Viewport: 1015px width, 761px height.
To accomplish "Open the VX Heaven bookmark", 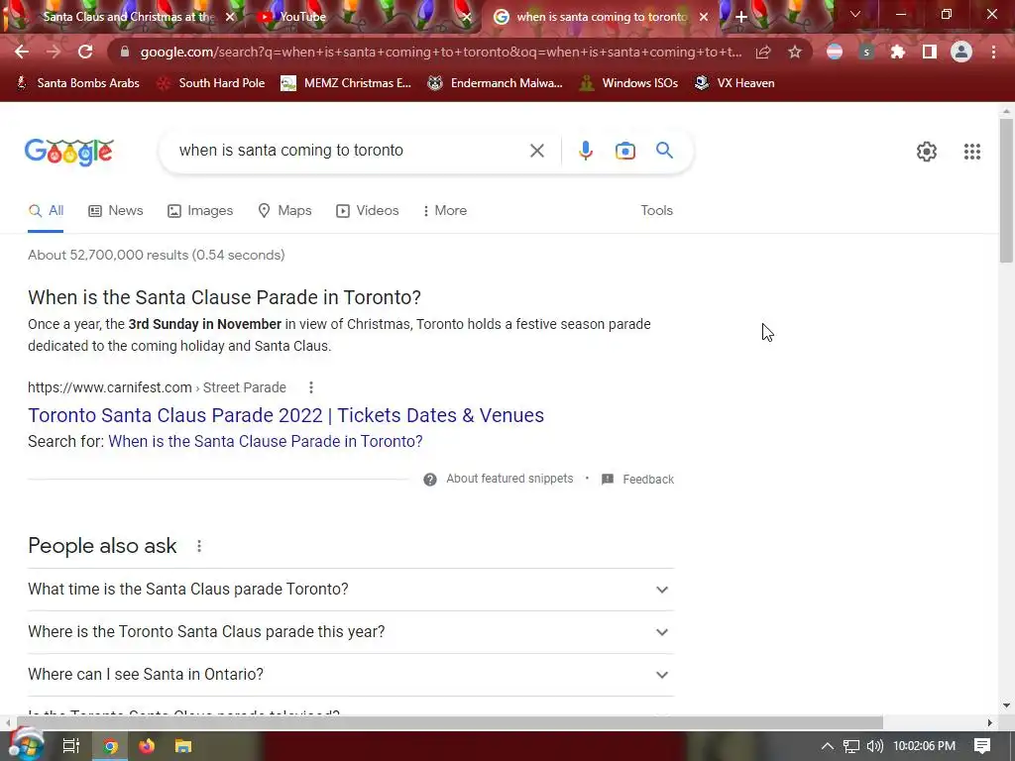I will point(734,83).
